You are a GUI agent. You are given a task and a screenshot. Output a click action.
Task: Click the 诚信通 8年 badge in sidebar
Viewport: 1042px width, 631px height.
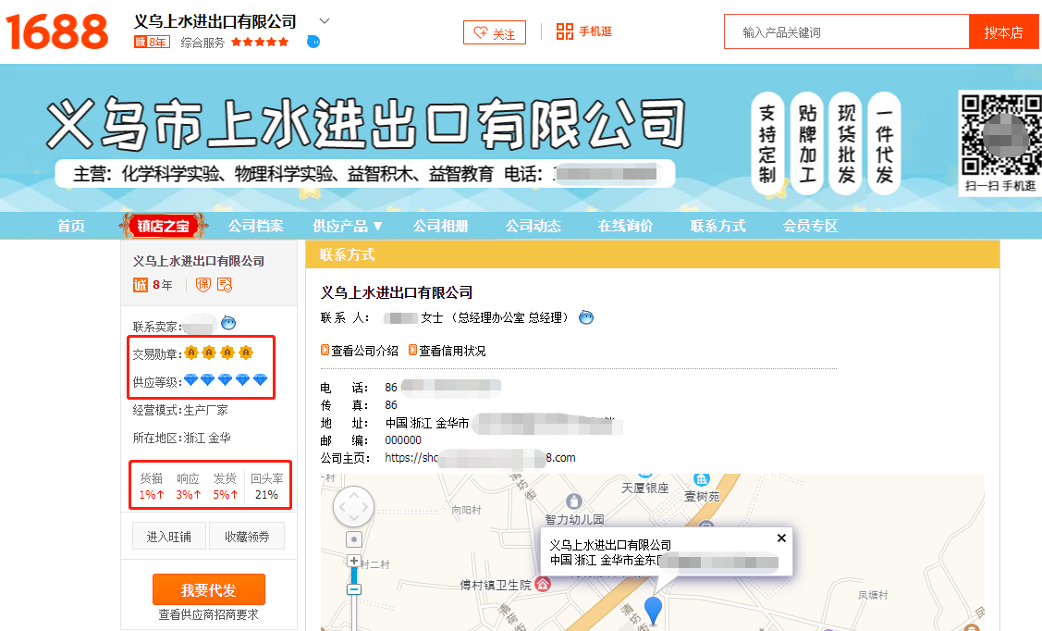point(153,285)
